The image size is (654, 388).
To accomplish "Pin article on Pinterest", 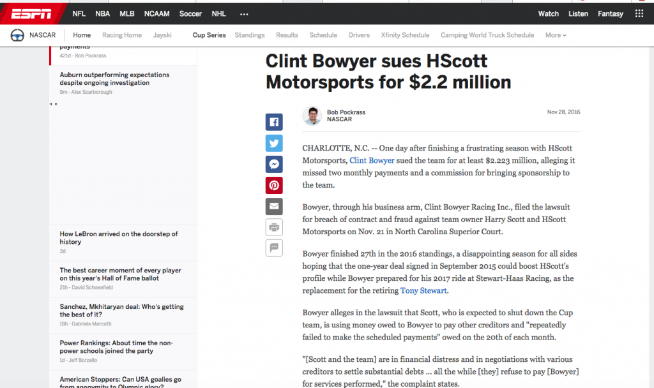I will click(x=274, y=185).
